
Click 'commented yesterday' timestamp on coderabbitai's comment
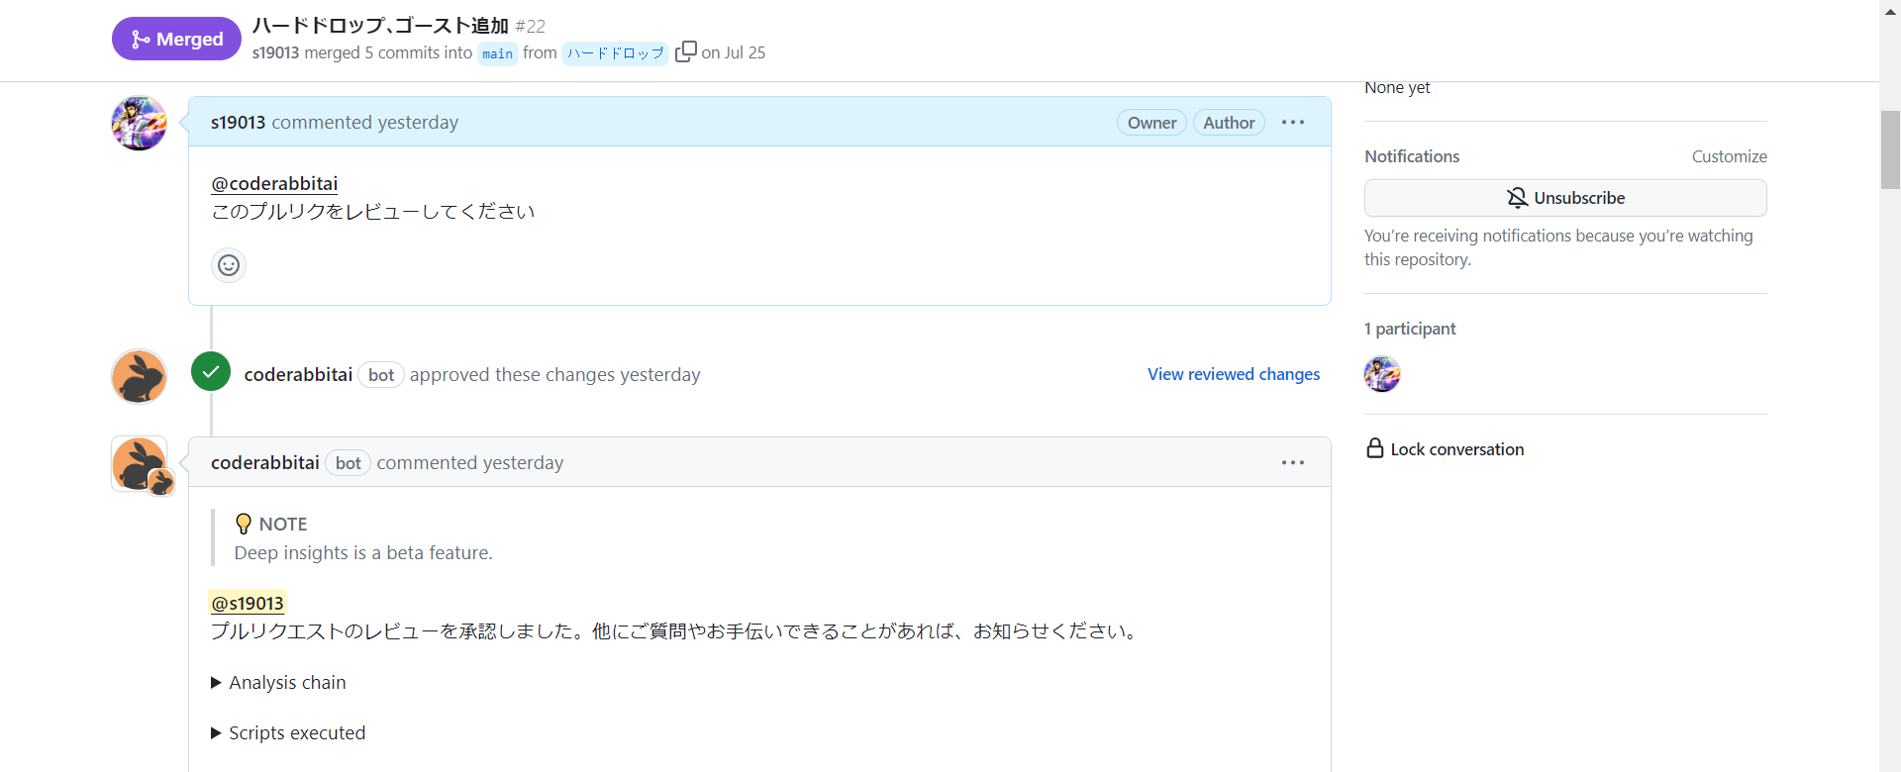[469, 463]
